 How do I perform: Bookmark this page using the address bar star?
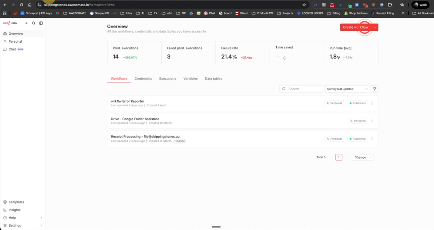tap(304, 5)
